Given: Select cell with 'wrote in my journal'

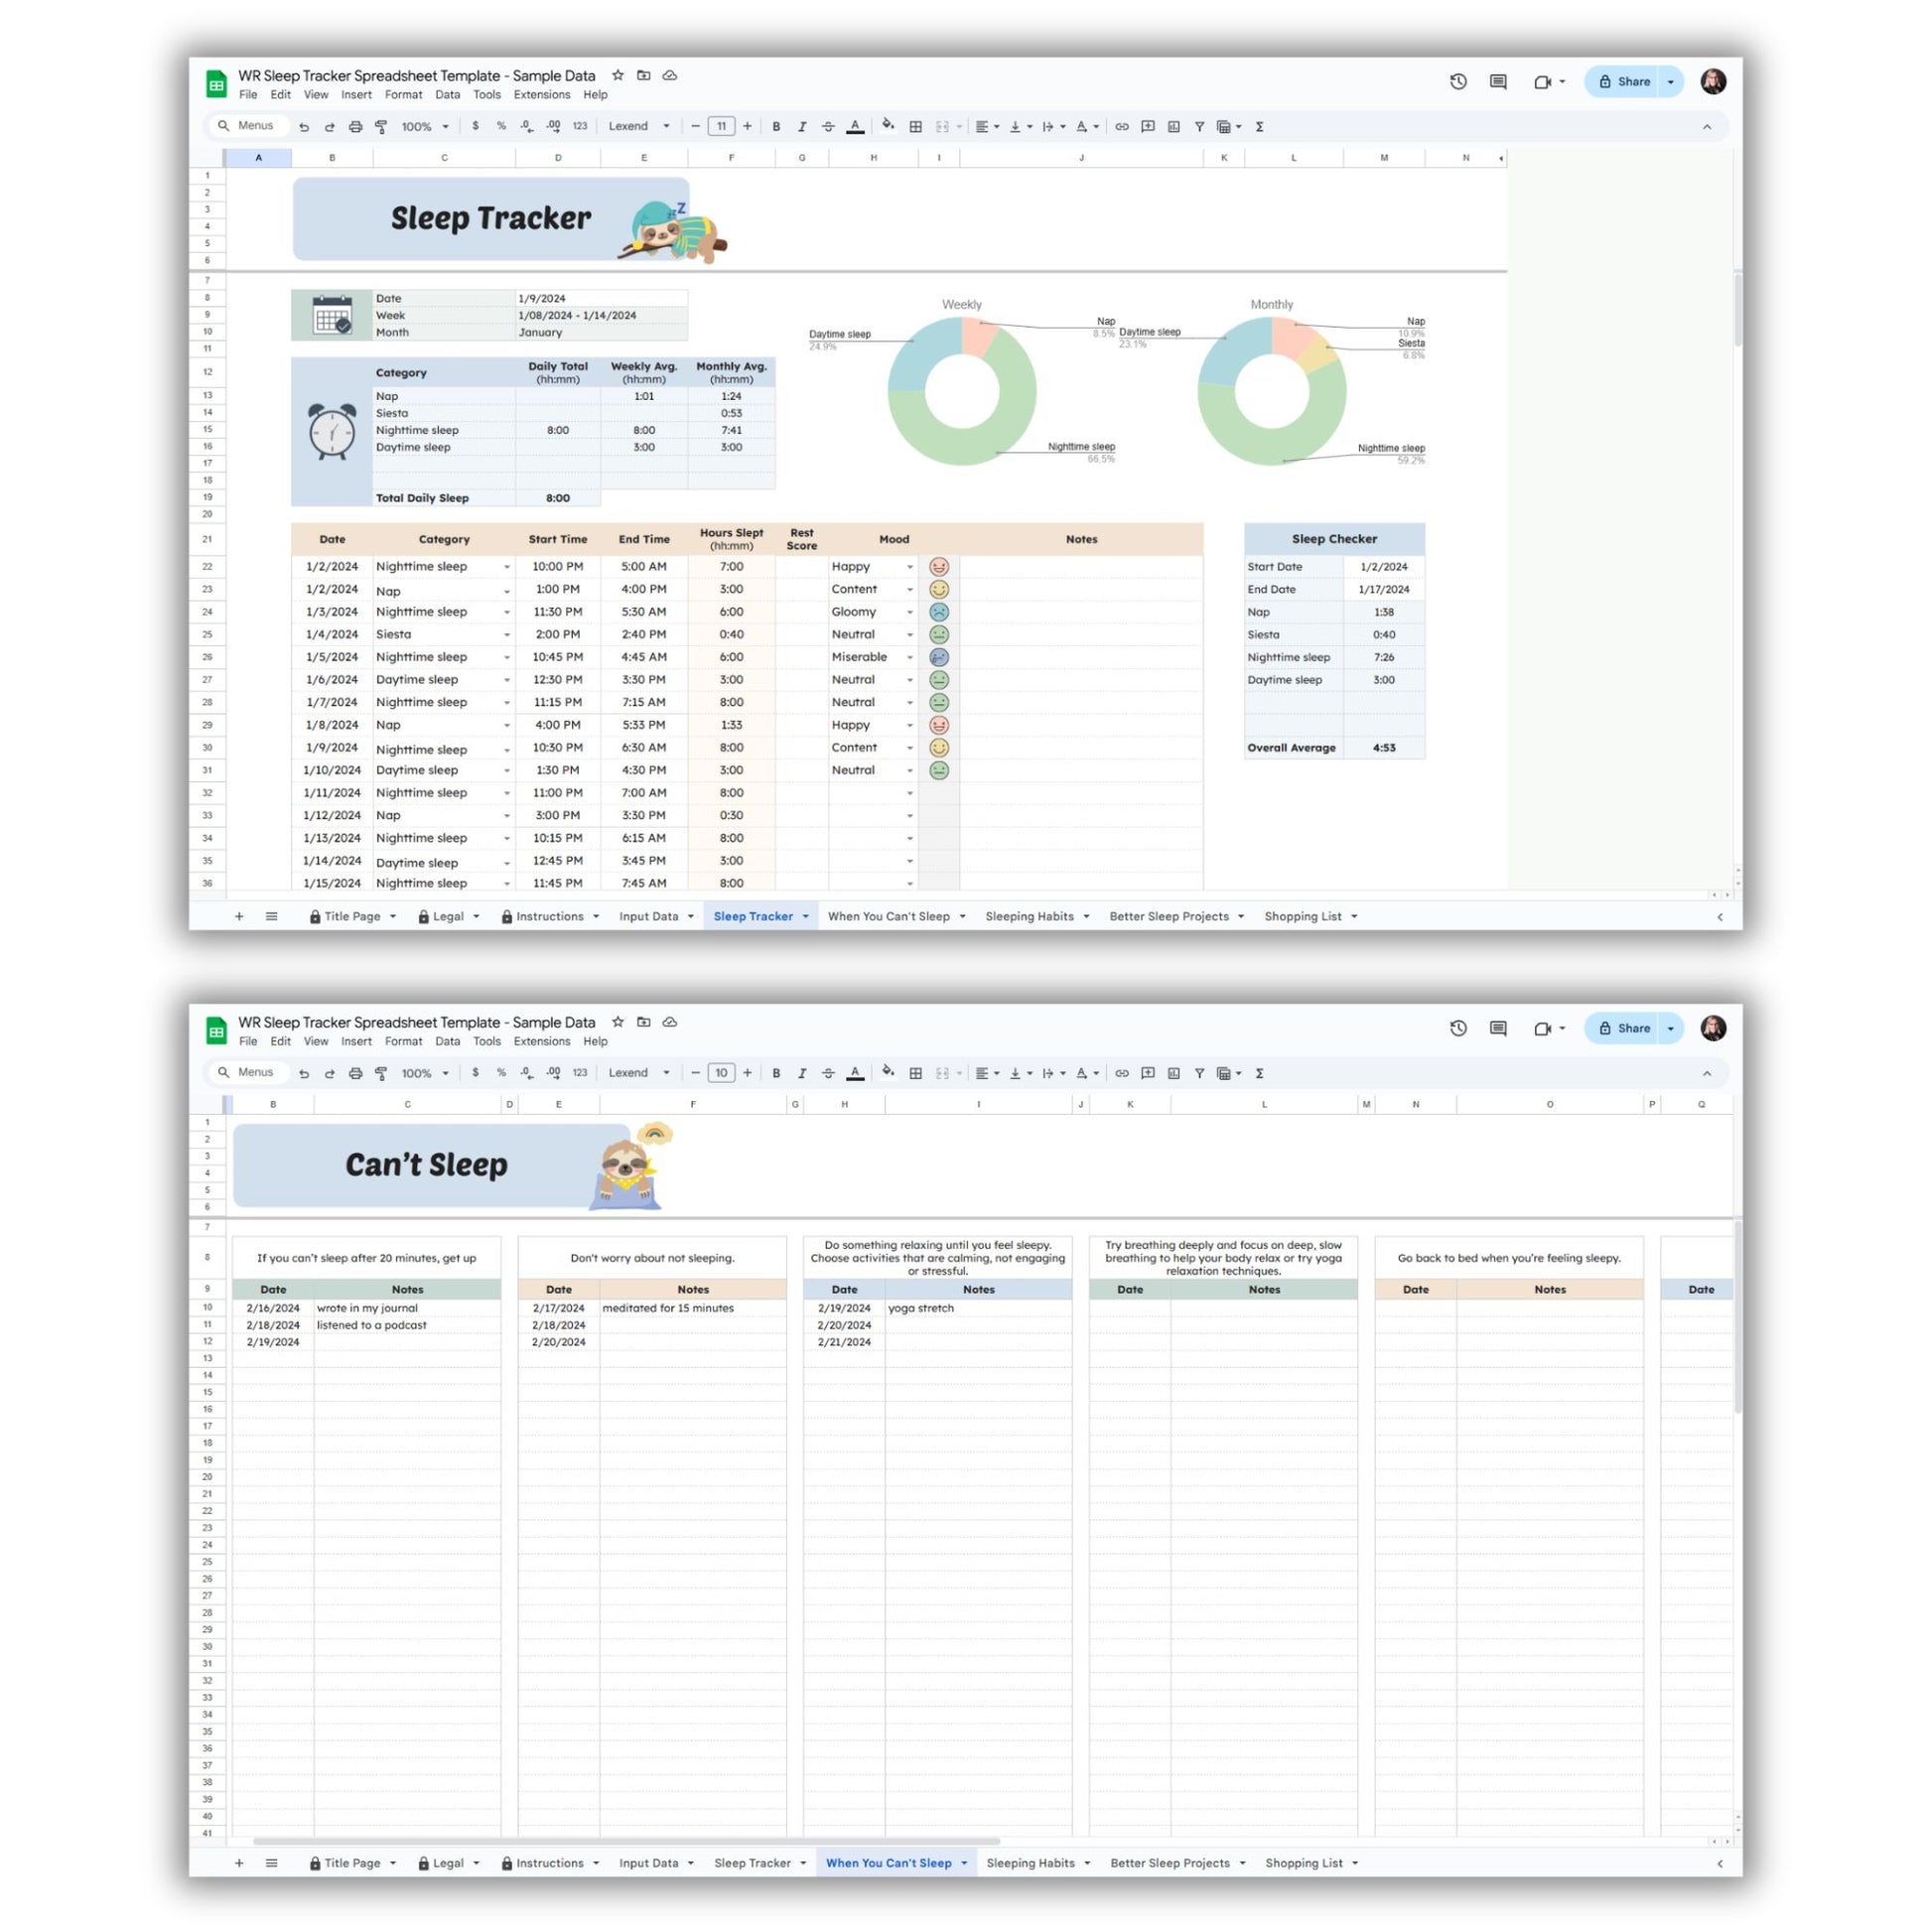Looking at the screenshot, I should tap(407, 1308).
